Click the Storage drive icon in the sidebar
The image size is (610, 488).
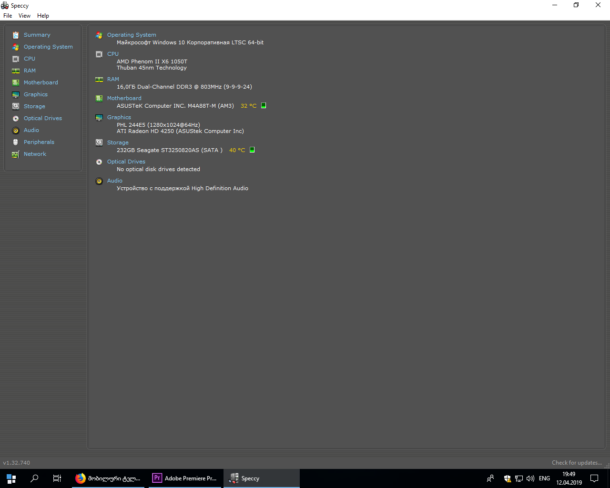pos(16,106)
